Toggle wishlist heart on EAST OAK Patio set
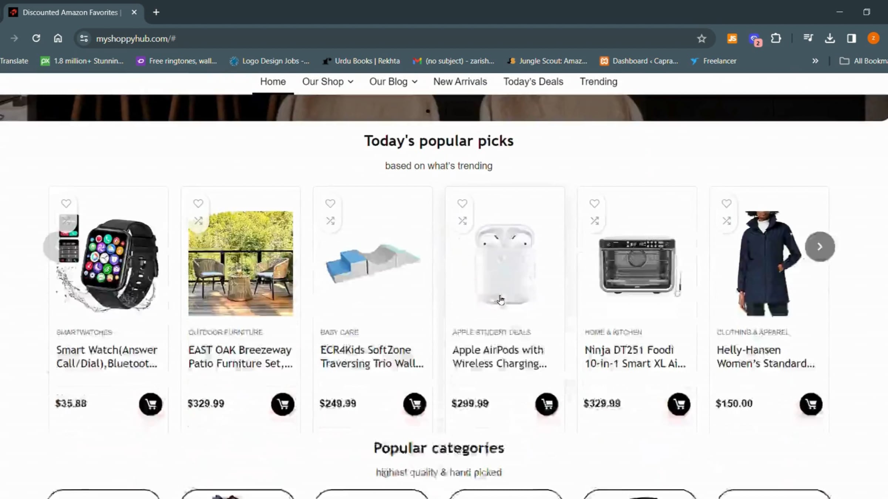Image resolution: width=888 pixels, height=499 pixels. pos(198,203)
